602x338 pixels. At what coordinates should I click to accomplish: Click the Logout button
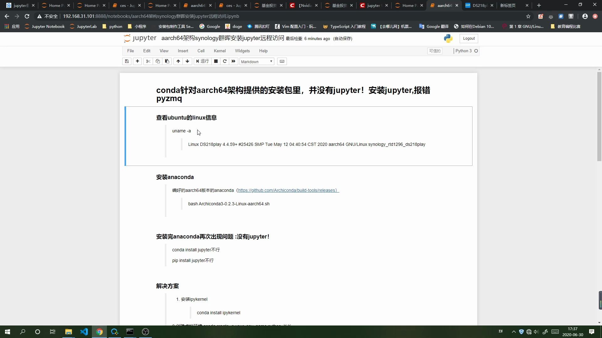[468, 38]
